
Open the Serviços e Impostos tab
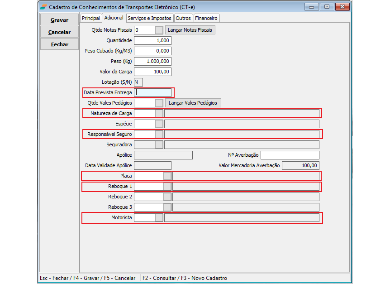coord(149,18)
